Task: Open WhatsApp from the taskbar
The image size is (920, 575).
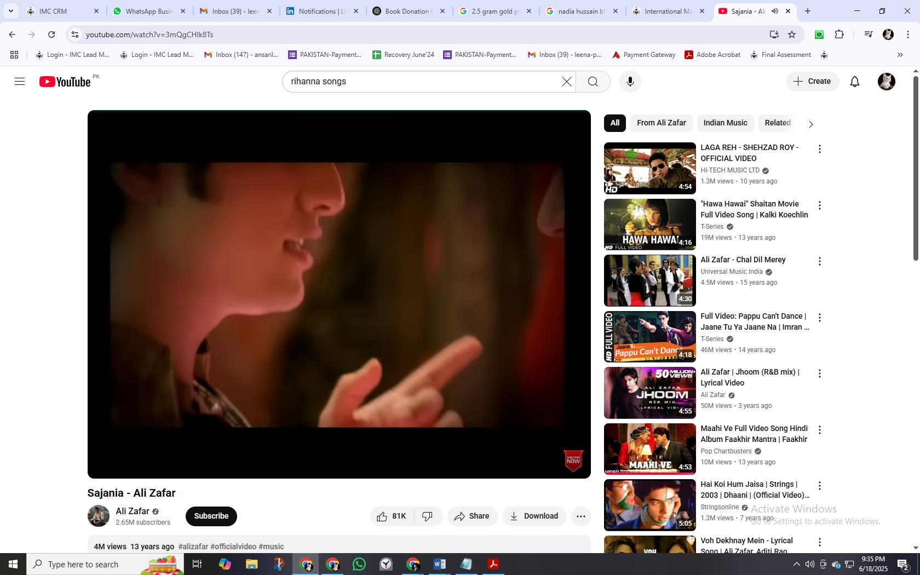Action: click(359, 564)
